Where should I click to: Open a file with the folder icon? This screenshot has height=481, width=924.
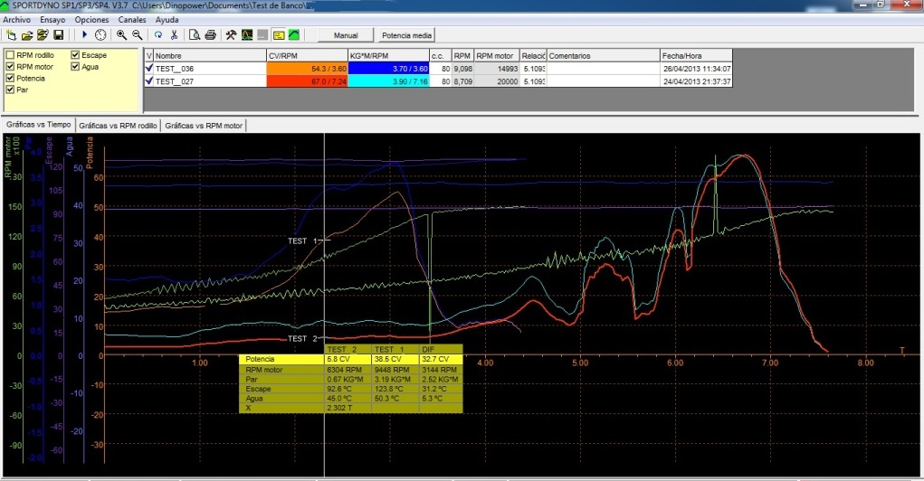coord(28,35)
